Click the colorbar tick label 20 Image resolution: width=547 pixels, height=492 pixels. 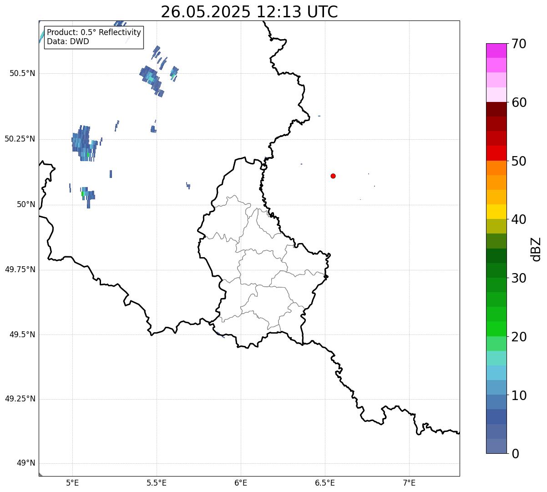(x=519, y=337)
